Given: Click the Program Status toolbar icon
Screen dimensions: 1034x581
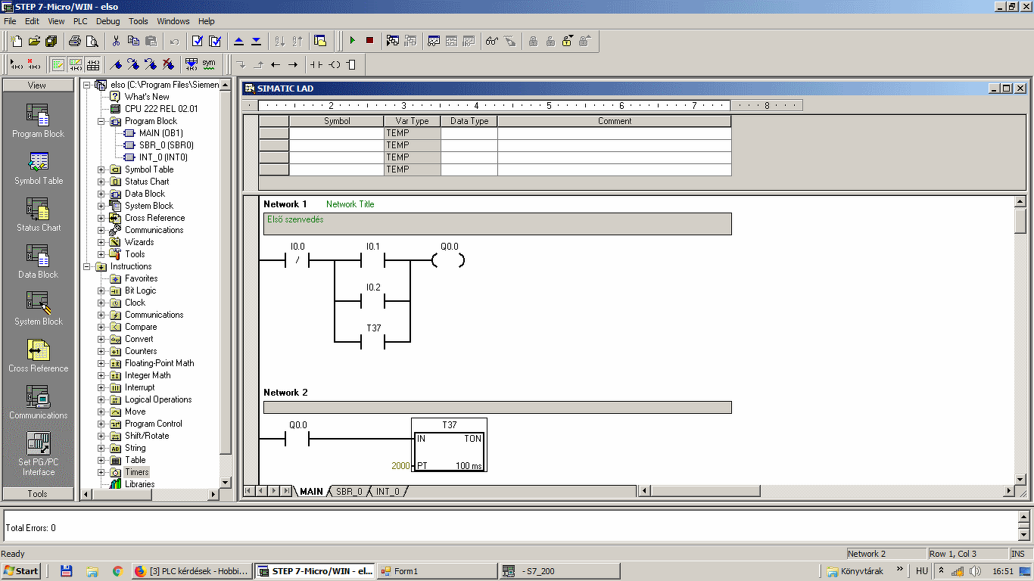Looking at the screenshot, I should (x=393, y=41).
